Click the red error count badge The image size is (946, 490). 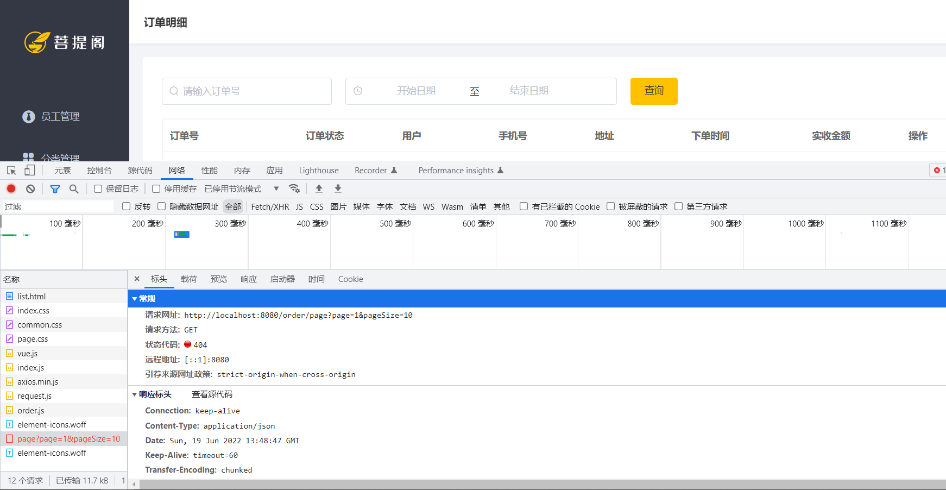(939, 171)
